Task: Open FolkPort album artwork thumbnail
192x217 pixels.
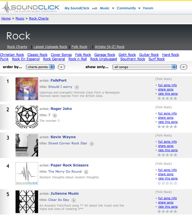Action: (27, 89)
